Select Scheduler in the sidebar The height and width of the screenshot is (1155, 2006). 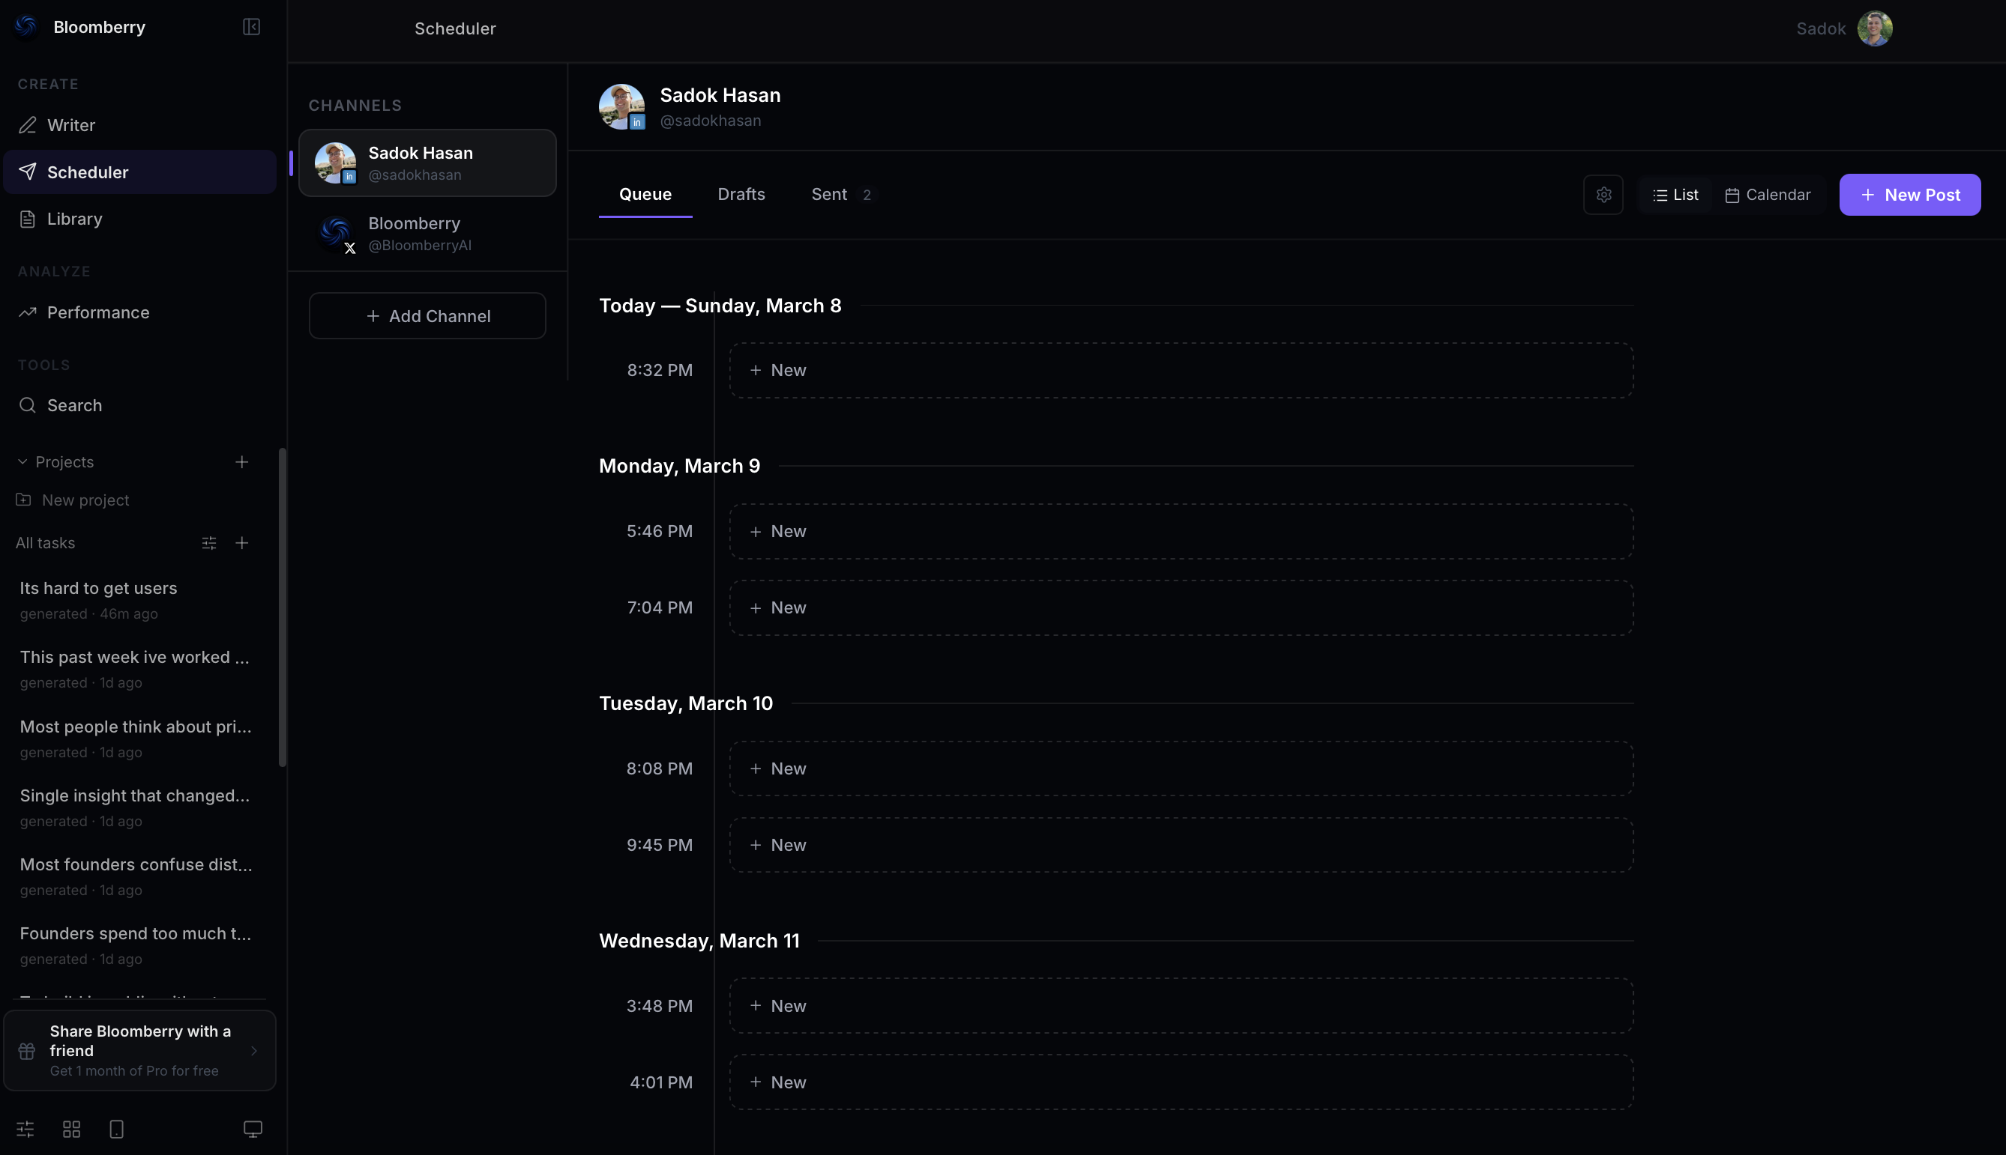pyautogui.click(x=139, y=172)
